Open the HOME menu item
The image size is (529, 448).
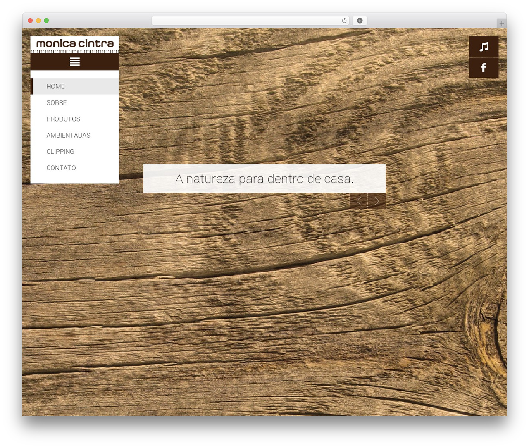tap(75, 86)
